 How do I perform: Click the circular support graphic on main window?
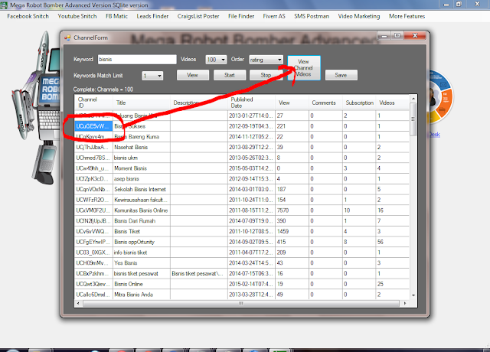click(x=441, y=96)
